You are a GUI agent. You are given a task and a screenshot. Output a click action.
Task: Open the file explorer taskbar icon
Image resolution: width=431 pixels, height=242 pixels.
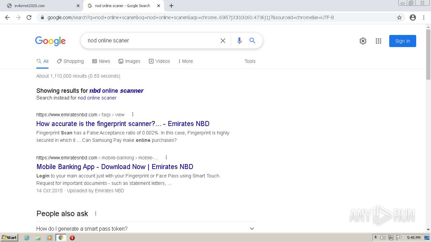coord(38,238)
